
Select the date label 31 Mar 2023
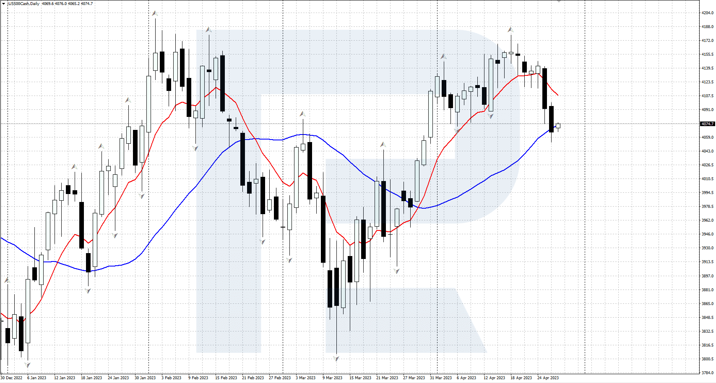[441, 378]
